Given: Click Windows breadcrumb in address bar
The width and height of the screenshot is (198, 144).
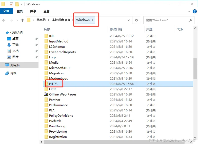Looking at the screenshot, I should point(83,20).
